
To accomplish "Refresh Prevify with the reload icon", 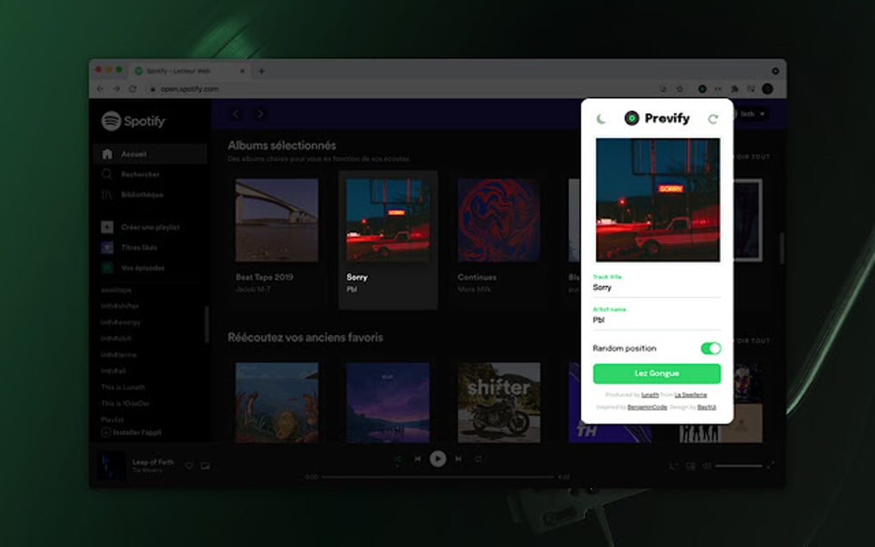I will point(712,118).
